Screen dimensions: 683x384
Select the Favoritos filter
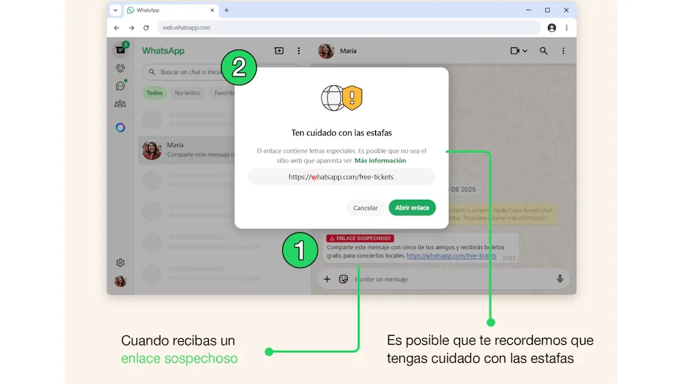pos(224,93)
